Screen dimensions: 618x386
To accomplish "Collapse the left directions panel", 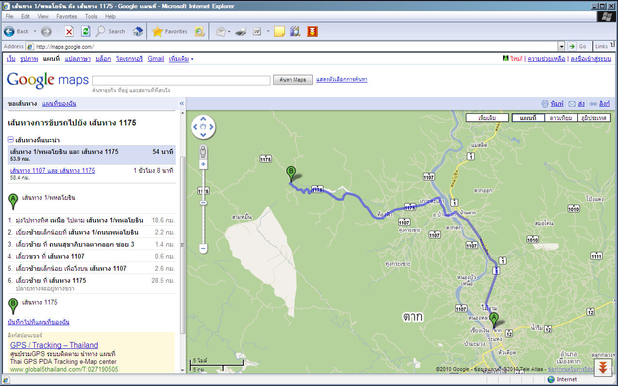I will click(x=182, y=103).
